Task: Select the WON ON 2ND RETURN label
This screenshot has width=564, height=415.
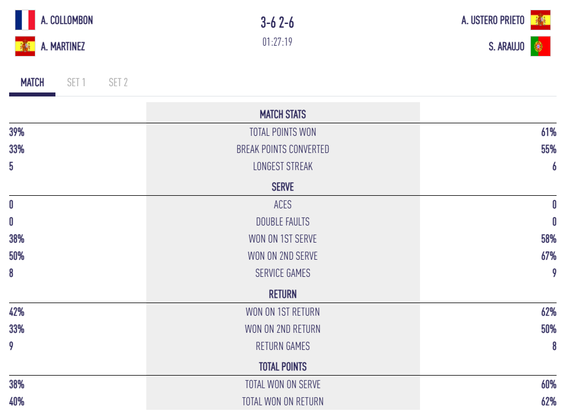Action: (x=283, y=329)
